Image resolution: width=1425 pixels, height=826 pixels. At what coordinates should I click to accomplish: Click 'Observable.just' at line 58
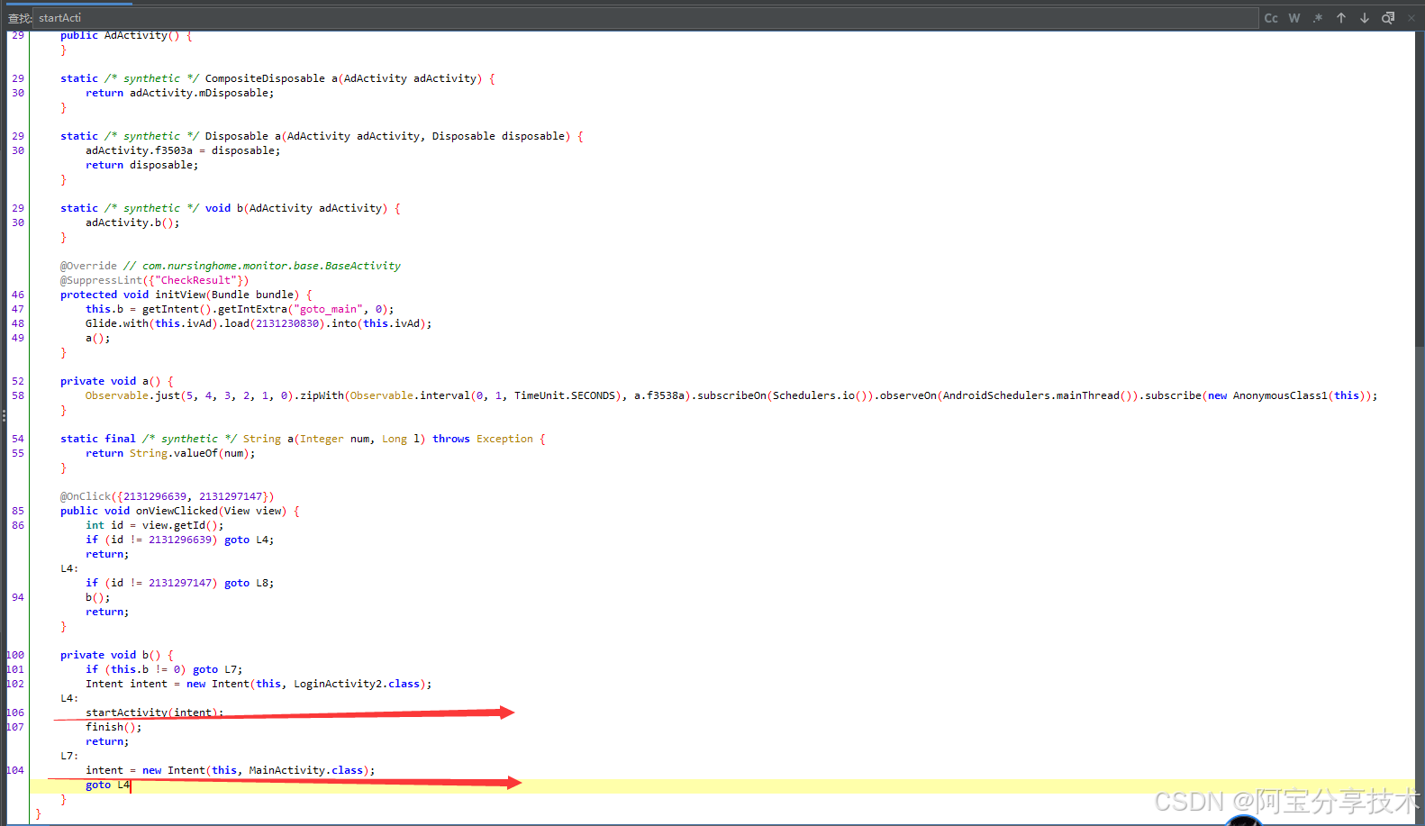(x=132, y=395)
